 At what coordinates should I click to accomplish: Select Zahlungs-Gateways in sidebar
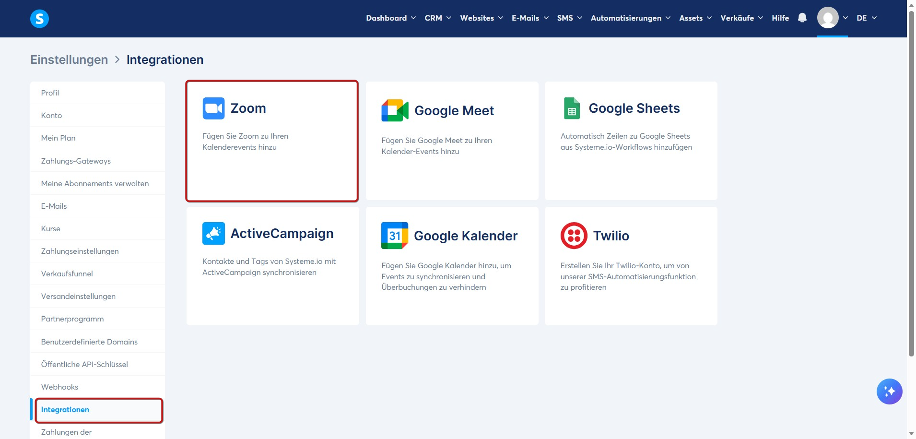[97, 161]
